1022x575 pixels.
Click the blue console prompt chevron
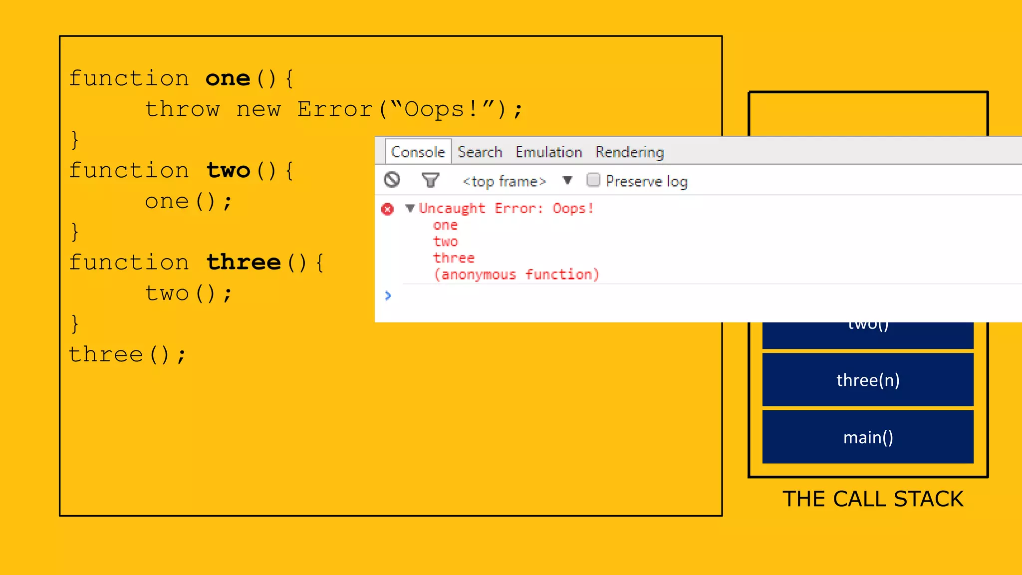point(388,295)
